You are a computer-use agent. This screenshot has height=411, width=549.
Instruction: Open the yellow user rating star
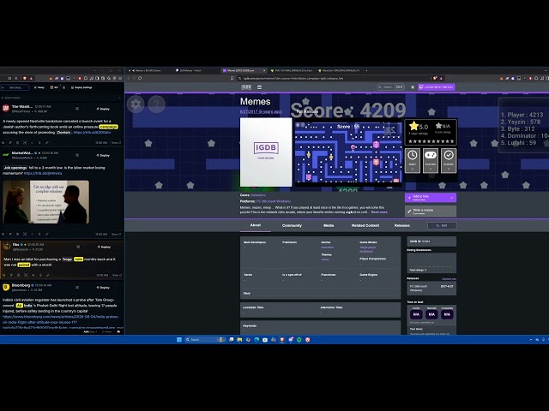click(x=413, y=126)
